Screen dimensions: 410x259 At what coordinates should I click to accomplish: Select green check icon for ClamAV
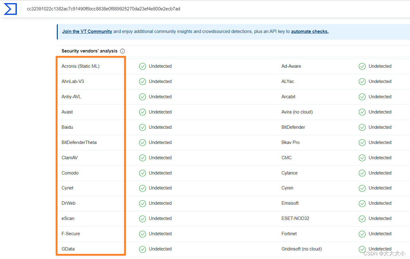[x=142, y=158]
